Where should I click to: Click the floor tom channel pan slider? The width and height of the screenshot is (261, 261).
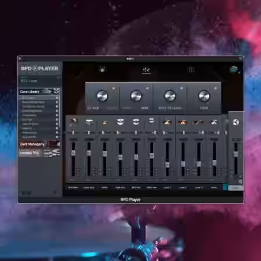[x=151, y=133]
